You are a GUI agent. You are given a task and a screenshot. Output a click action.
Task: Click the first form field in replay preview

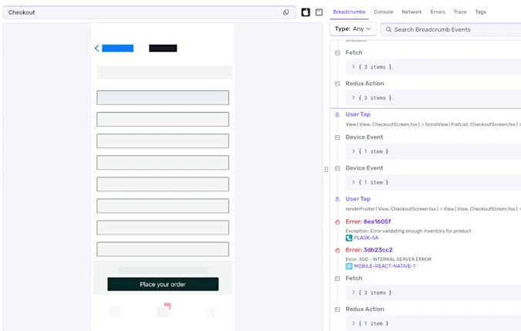point(163,98)
